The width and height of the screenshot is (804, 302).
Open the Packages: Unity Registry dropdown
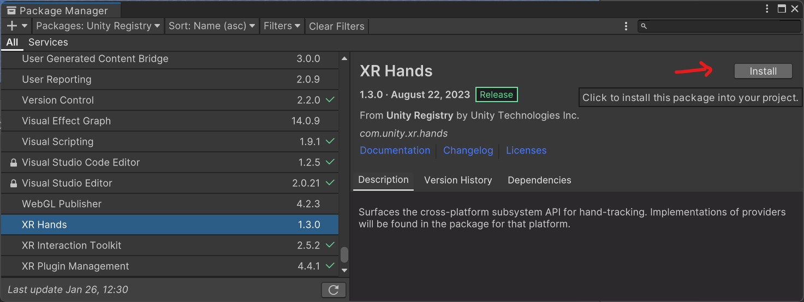pos(98,26)
